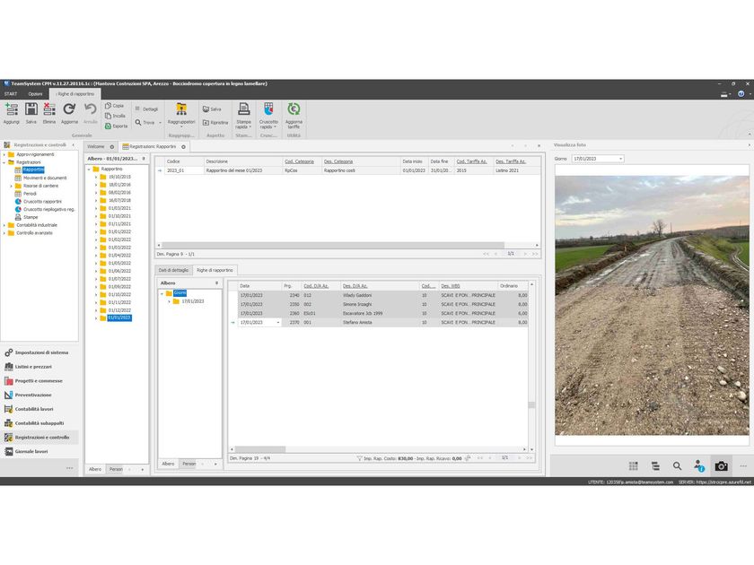
Task: Click the Raggruppatori grouping icon
Action: [x=181, y=109]
